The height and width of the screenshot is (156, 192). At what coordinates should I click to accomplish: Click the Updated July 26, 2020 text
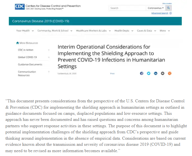pyautogui.click(x=67, y=74)
